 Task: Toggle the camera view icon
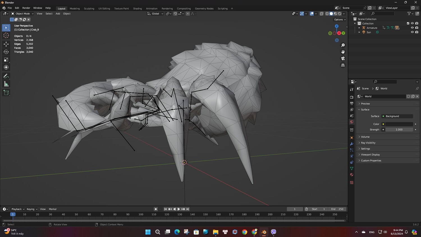tap(343, 58)
